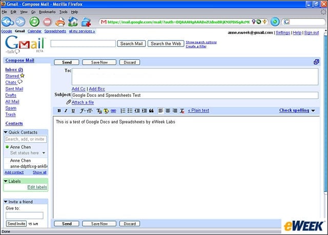
Task: Collapse the Labels section
Action: click(x=6, y=181)
